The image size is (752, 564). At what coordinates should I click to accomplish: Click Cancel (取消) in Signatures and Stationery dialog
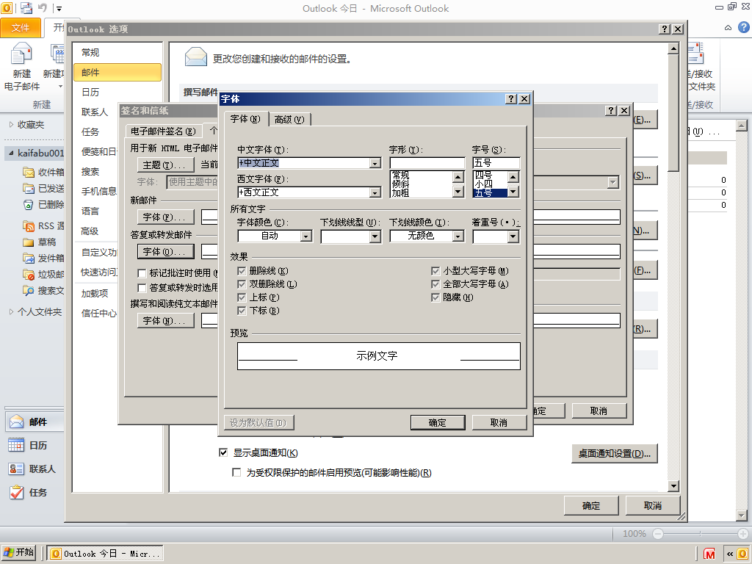599,411
